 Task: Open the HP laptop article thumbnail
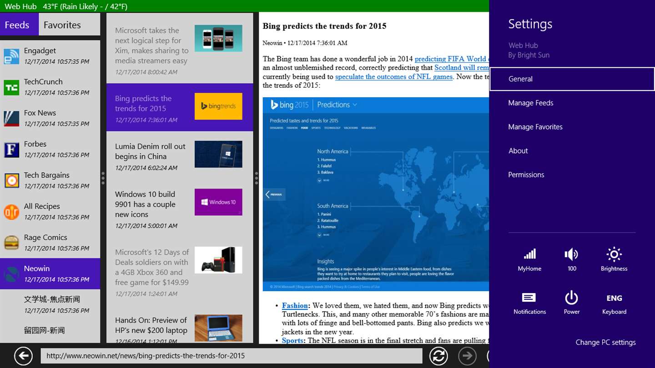click(218, 328)
